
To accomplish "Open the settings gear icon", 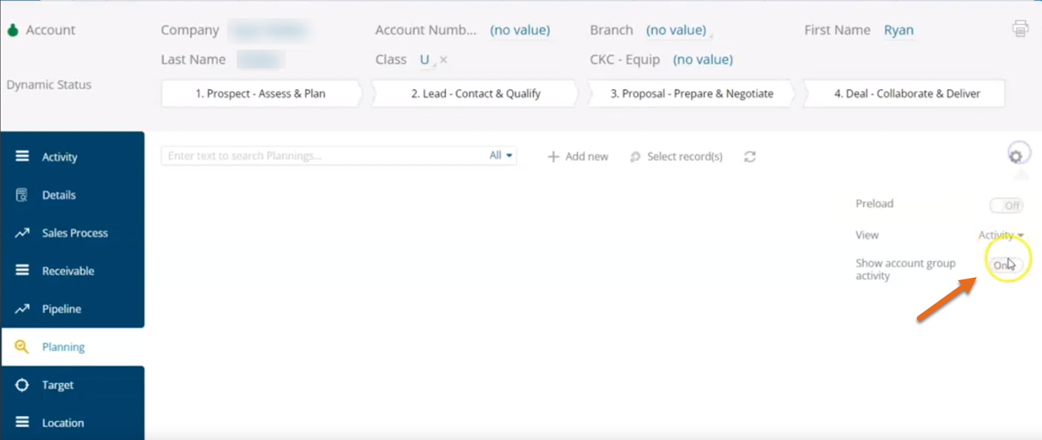I will pyautogui.click(x=1015, y=156).
